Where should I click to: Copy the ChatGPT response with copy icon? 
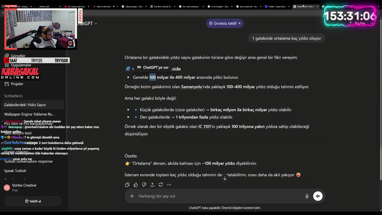[x=127, y=185]
